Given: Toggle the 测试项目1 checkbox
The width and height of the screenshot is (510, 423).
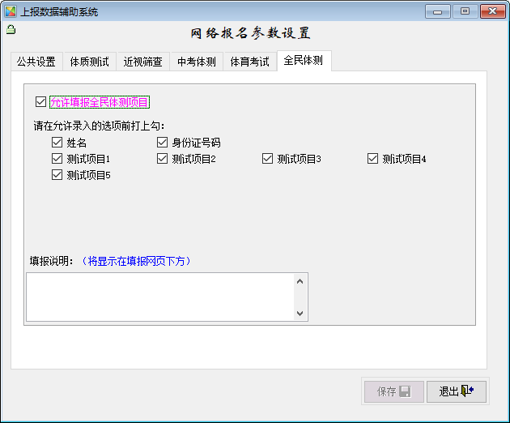Looking at the screenshot, I should [57, 159].
